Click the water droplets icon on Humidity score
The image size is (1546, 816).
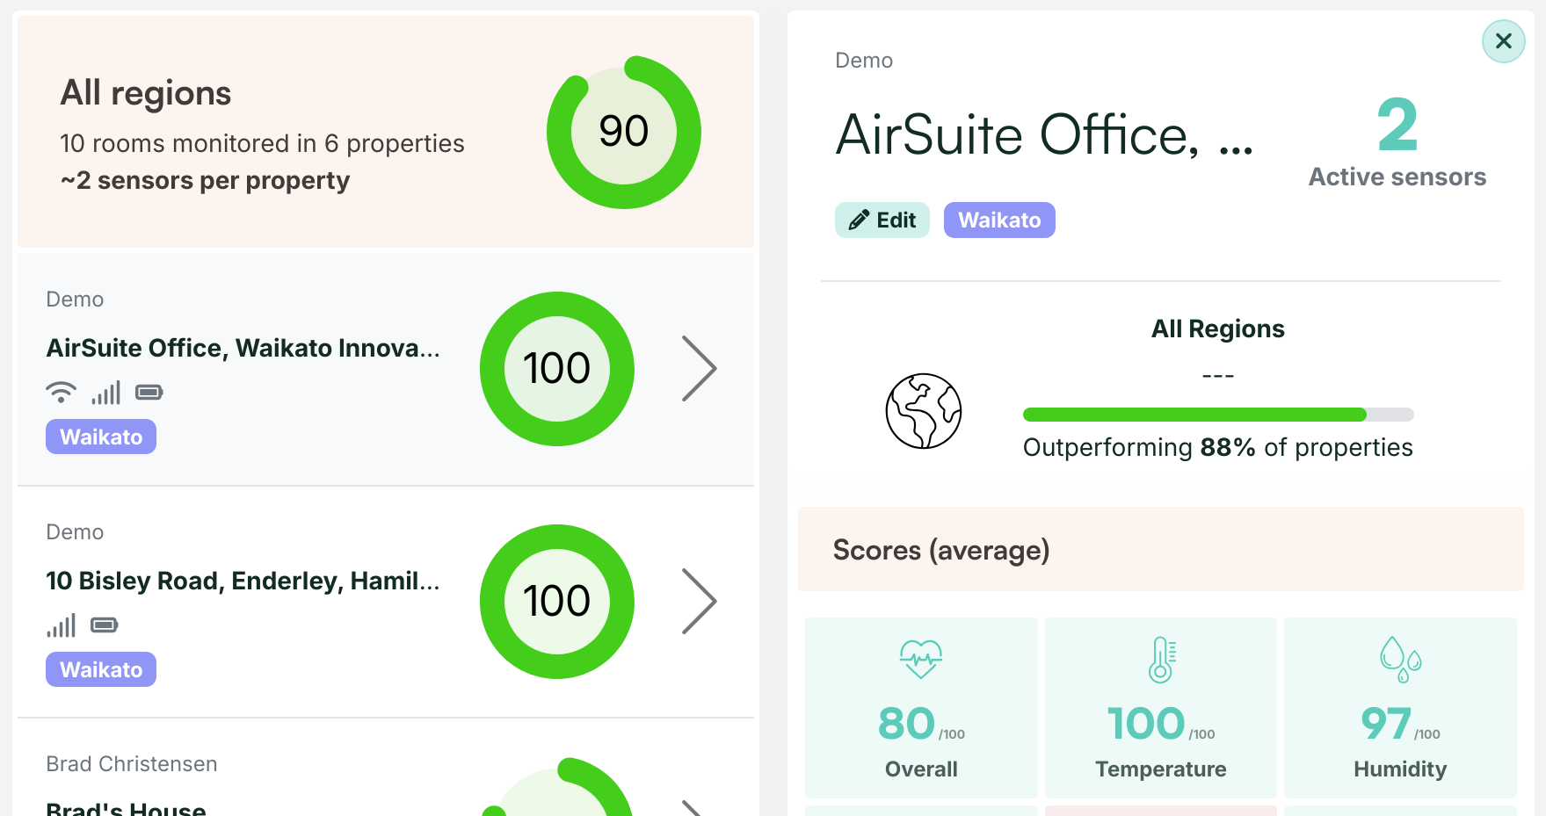[1399, 660]
